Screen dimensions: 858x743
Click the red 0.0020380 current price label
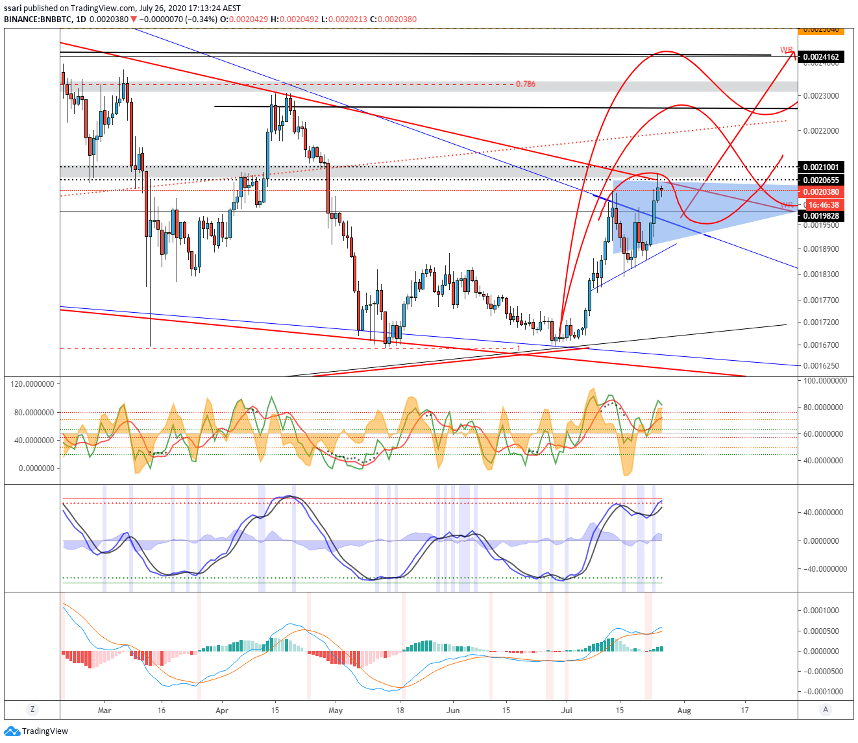point(821,192)
